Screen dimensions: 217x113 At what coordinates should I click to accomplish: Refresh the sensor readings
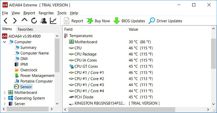tap(34, 21)
